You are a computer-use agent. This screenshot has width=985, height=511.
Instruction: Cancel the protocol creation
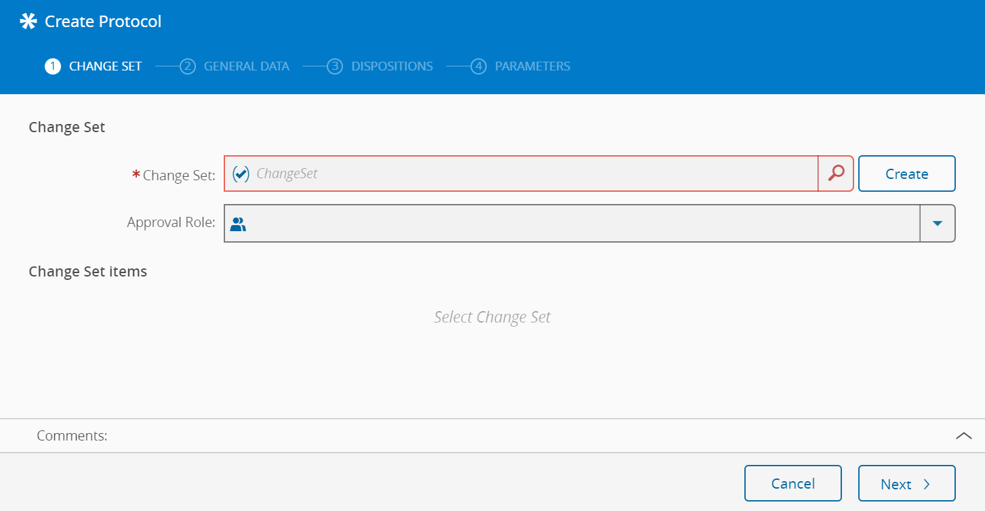click(792, 483)
